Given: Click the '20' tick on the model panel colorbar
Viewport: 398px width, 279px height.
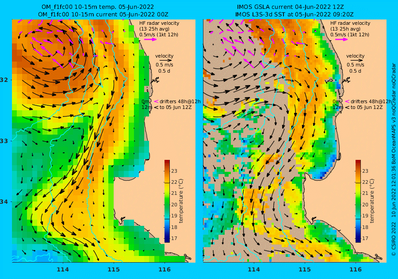Looking at the screenshot, I should tap(174, 205).
